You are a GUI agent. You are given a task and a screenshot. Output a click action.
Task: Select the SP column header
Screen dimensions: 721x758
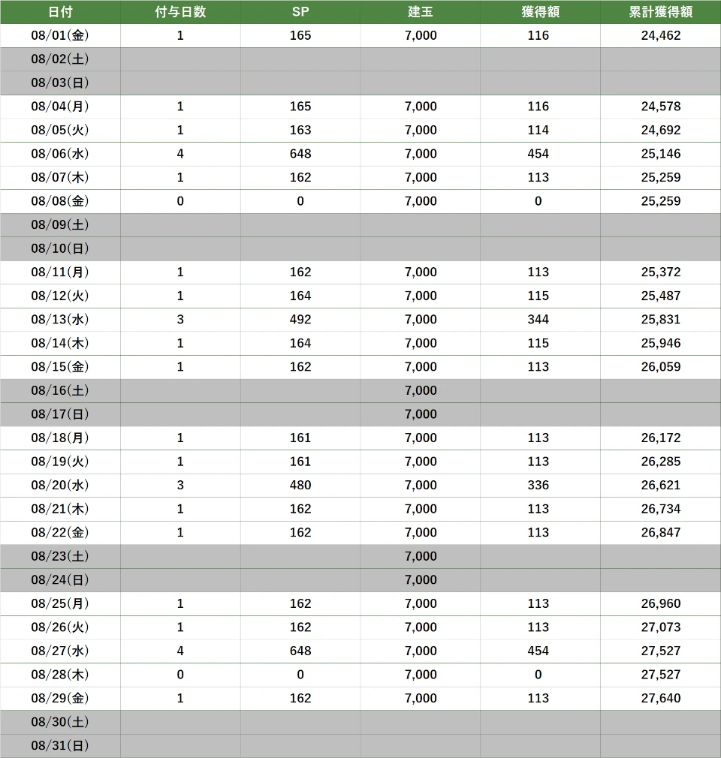click(x=300, y=12)
